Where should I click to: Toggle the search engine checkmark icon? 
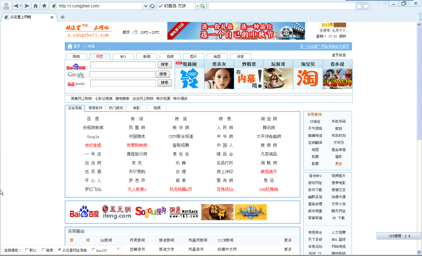pos(160,6)
